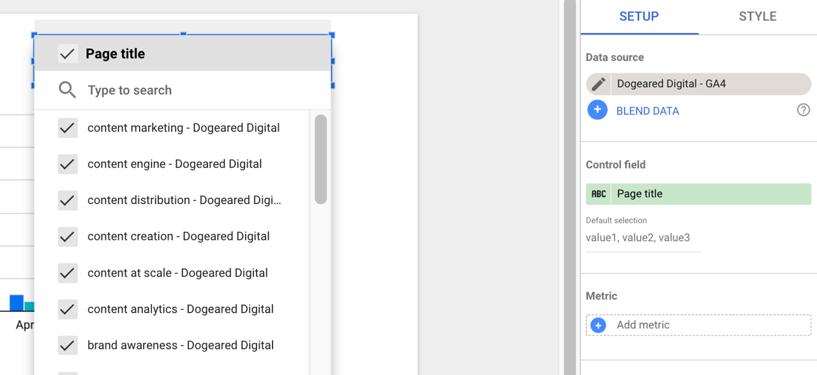Toggle content creation - Dogeared Digital off
This screenshot has height=375, width=817.
pyautogui.click(x=67, y=236)
